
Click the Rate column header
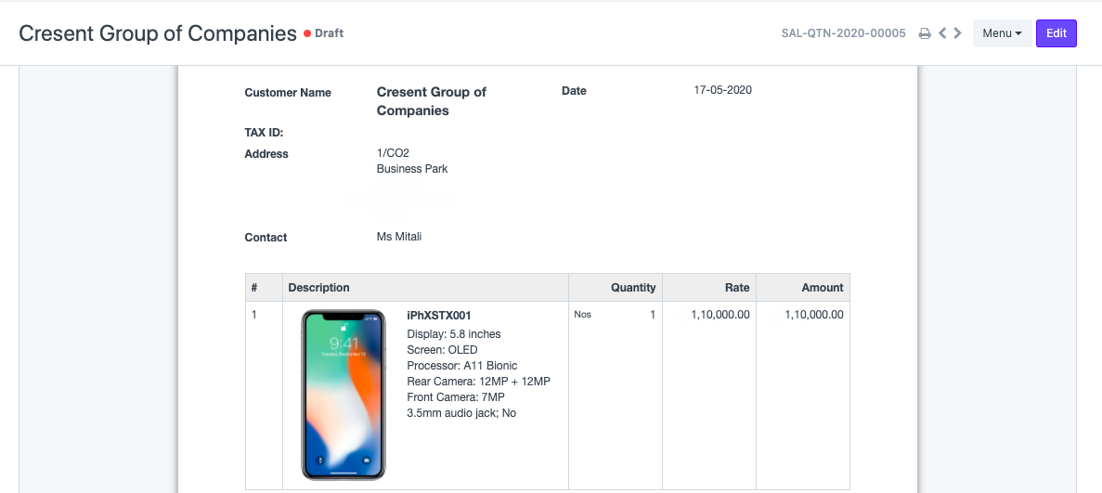pos(737,288)
